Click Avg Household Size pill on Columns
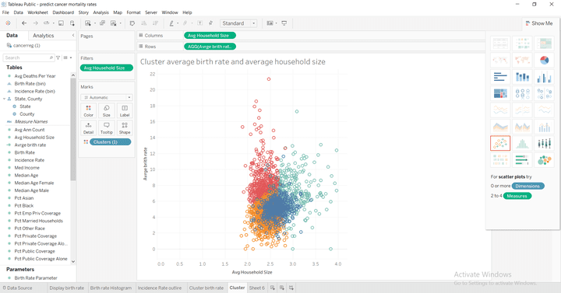This screenshot has width=561, height=293. [210, 35]
